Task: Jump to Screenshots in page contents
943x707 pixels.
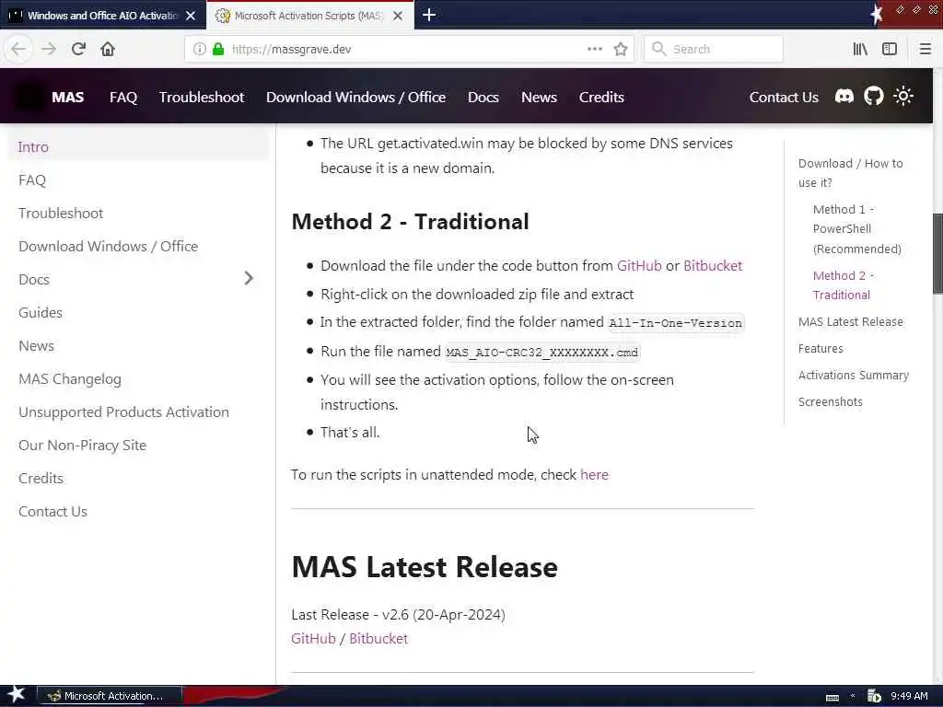Action: [x=830, y=401]
